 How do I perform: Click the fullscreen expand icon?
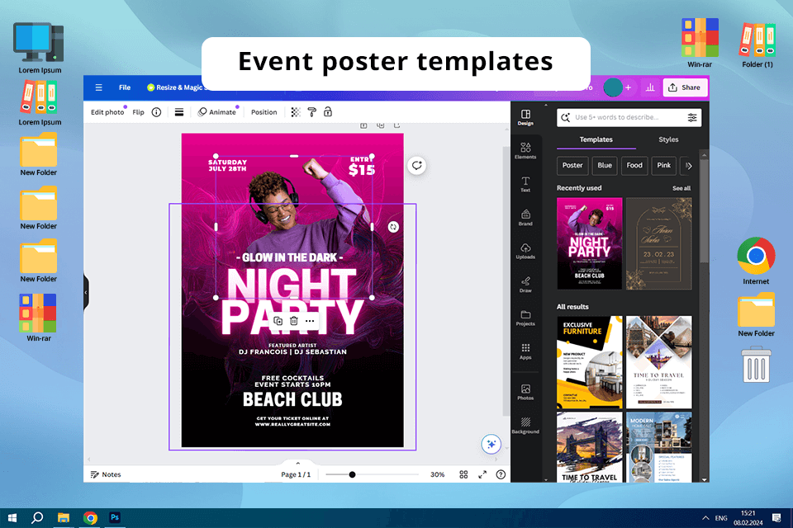[x=482, y=474]
